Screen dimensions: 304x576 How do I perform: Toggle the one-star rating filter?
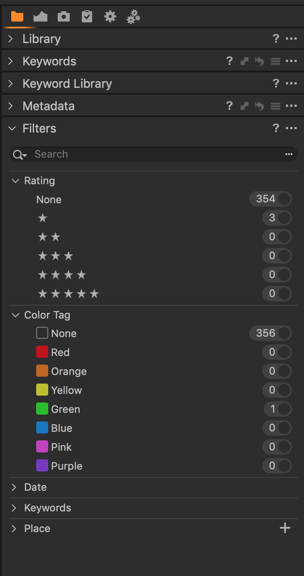(284, 218)
